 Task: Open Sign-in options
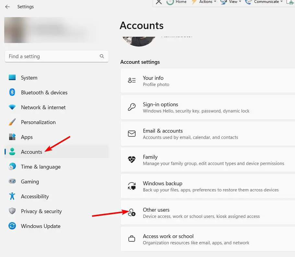(208, 107)
